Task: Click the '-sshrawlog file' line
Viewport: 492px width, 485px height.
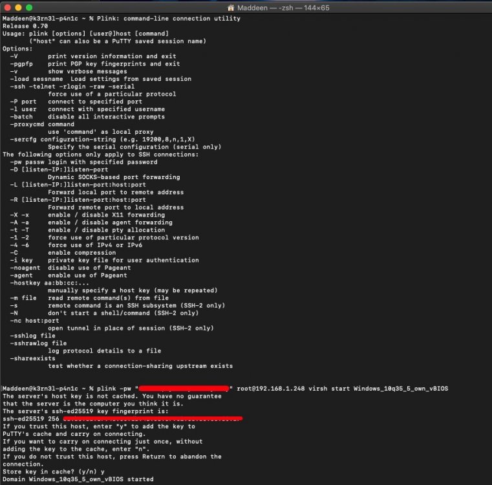Action: 38,343
